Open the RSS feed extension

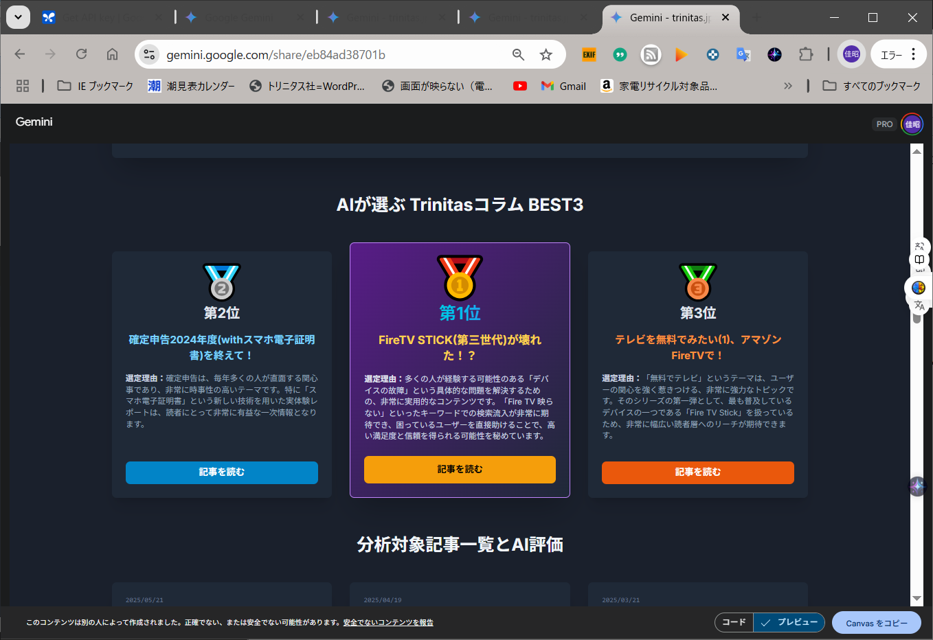(x=651, y=54)
